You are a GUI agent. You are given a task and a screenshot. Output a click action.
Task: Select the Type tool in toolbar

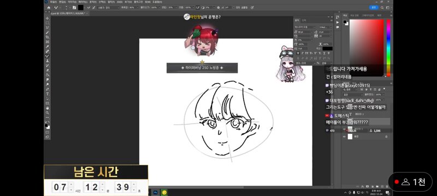[x=47, y=94]
